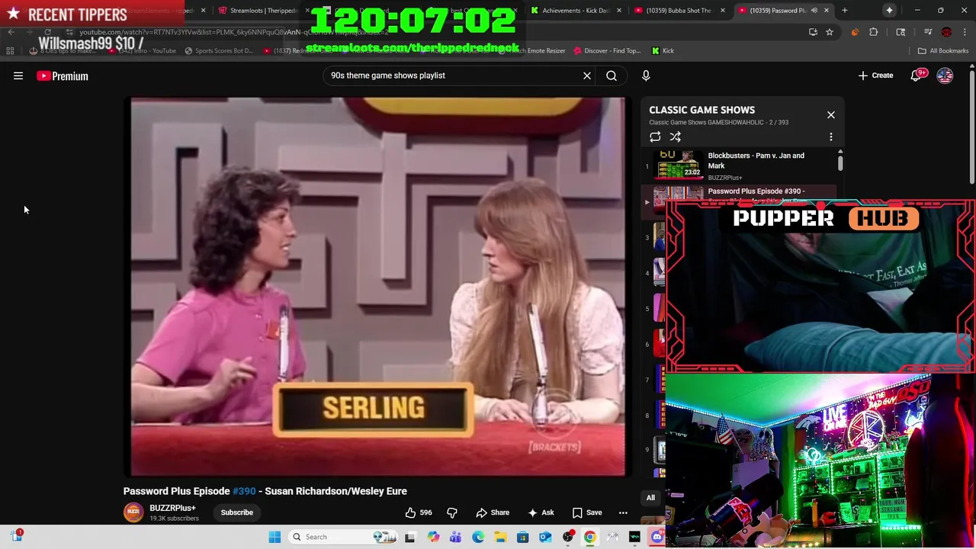Open more actions menu under video

(x=623, y=512)
